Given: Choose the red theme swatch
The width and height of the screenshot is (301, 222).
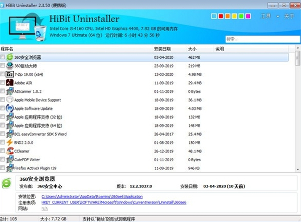Looking at the screenshot, I should tap(221, 16).
